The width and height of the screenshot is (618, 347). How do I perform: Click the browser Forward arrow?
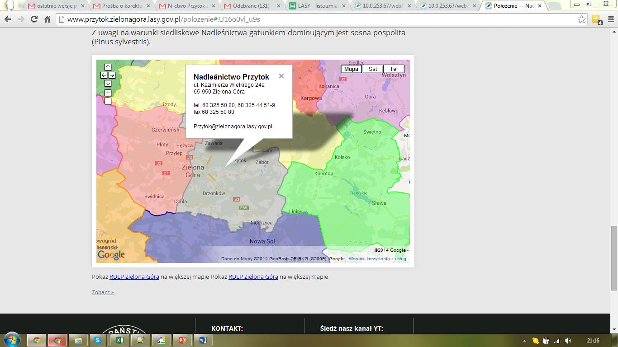[x=21, y=19]
